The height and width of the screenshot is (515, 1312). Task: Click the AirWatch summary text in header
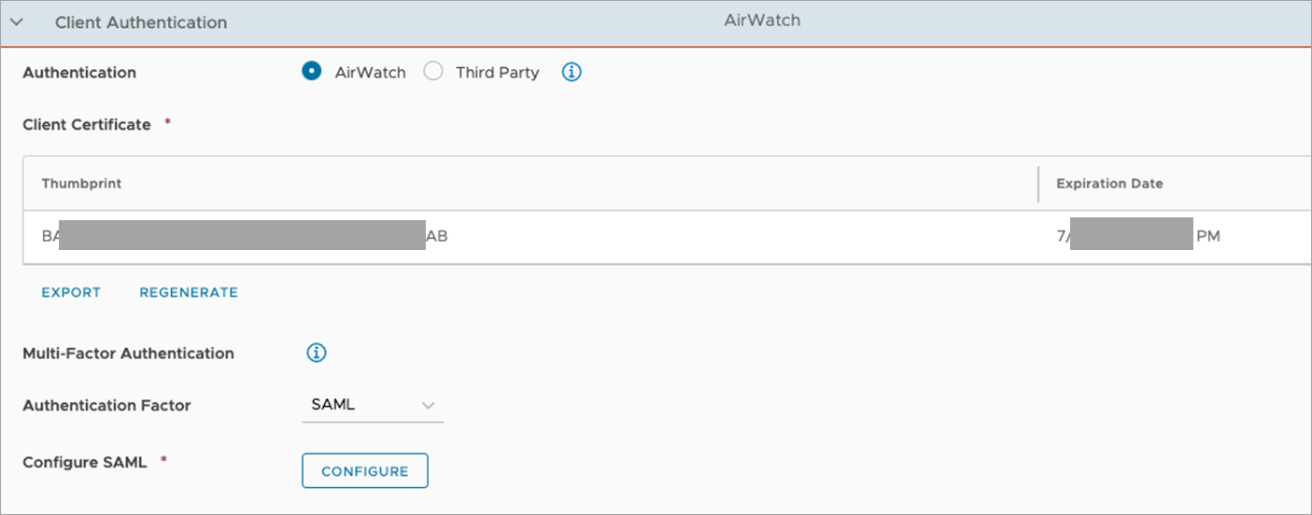click(762, 20)
